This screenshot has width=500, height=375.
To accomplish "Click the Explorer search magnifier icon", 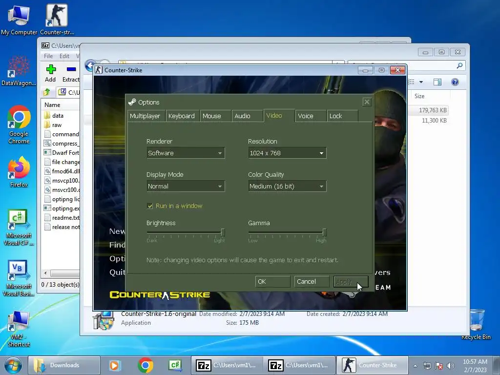I will (x=459, y=65).
